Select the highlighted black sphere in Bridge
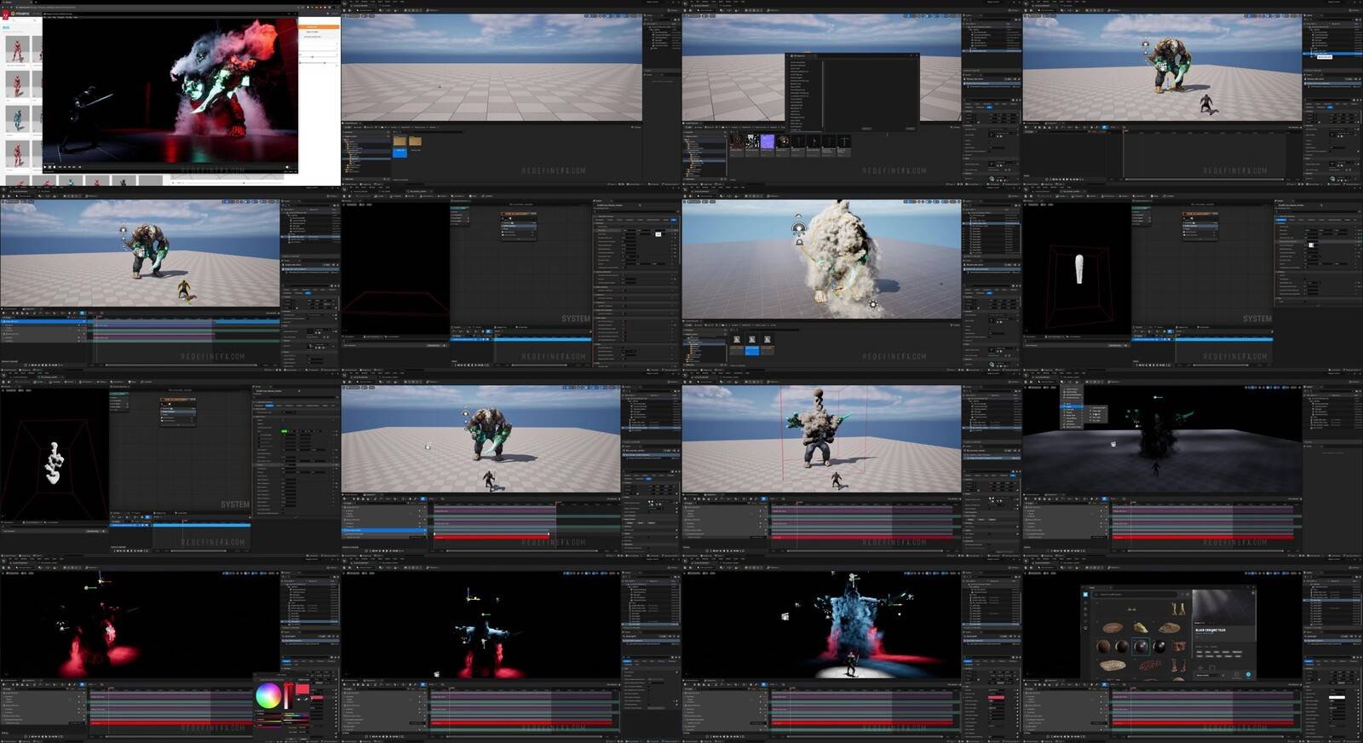 coord(1140,647)
